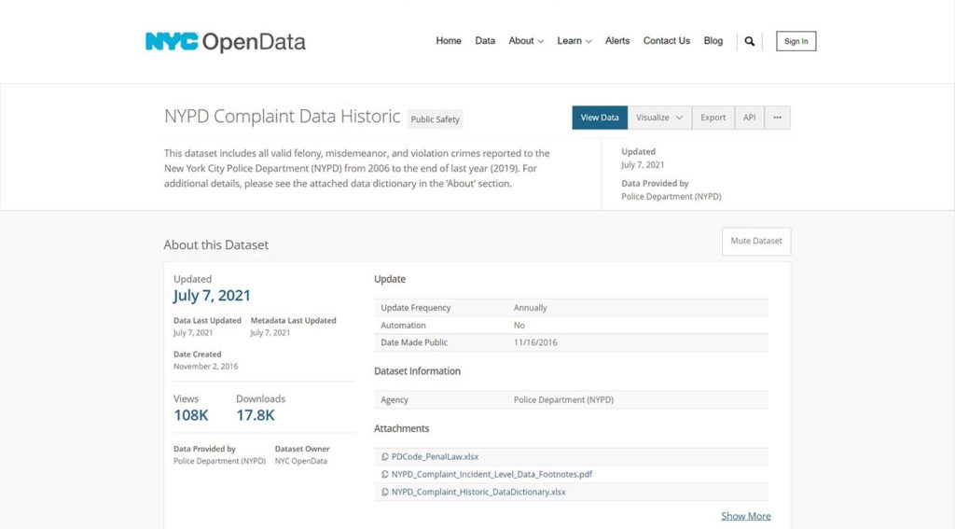Open the Visualize dropdown

[x=659, y=118]
